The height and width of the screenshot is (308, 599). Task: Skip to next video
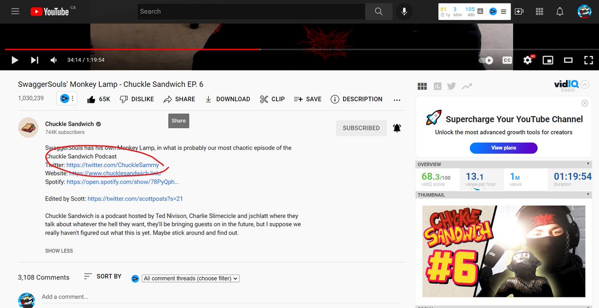[x=34, y=60]
